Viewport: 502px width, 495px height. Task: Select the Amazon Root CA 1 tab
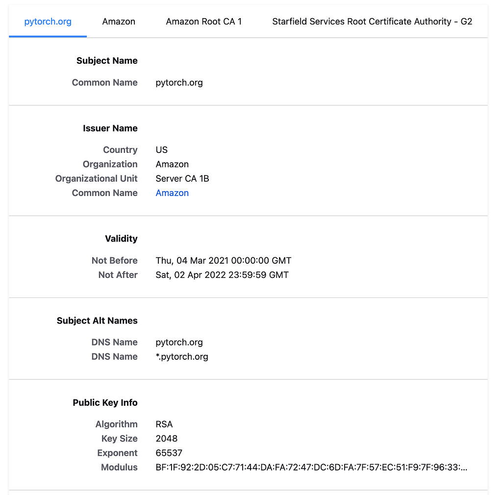click(203, 22)
